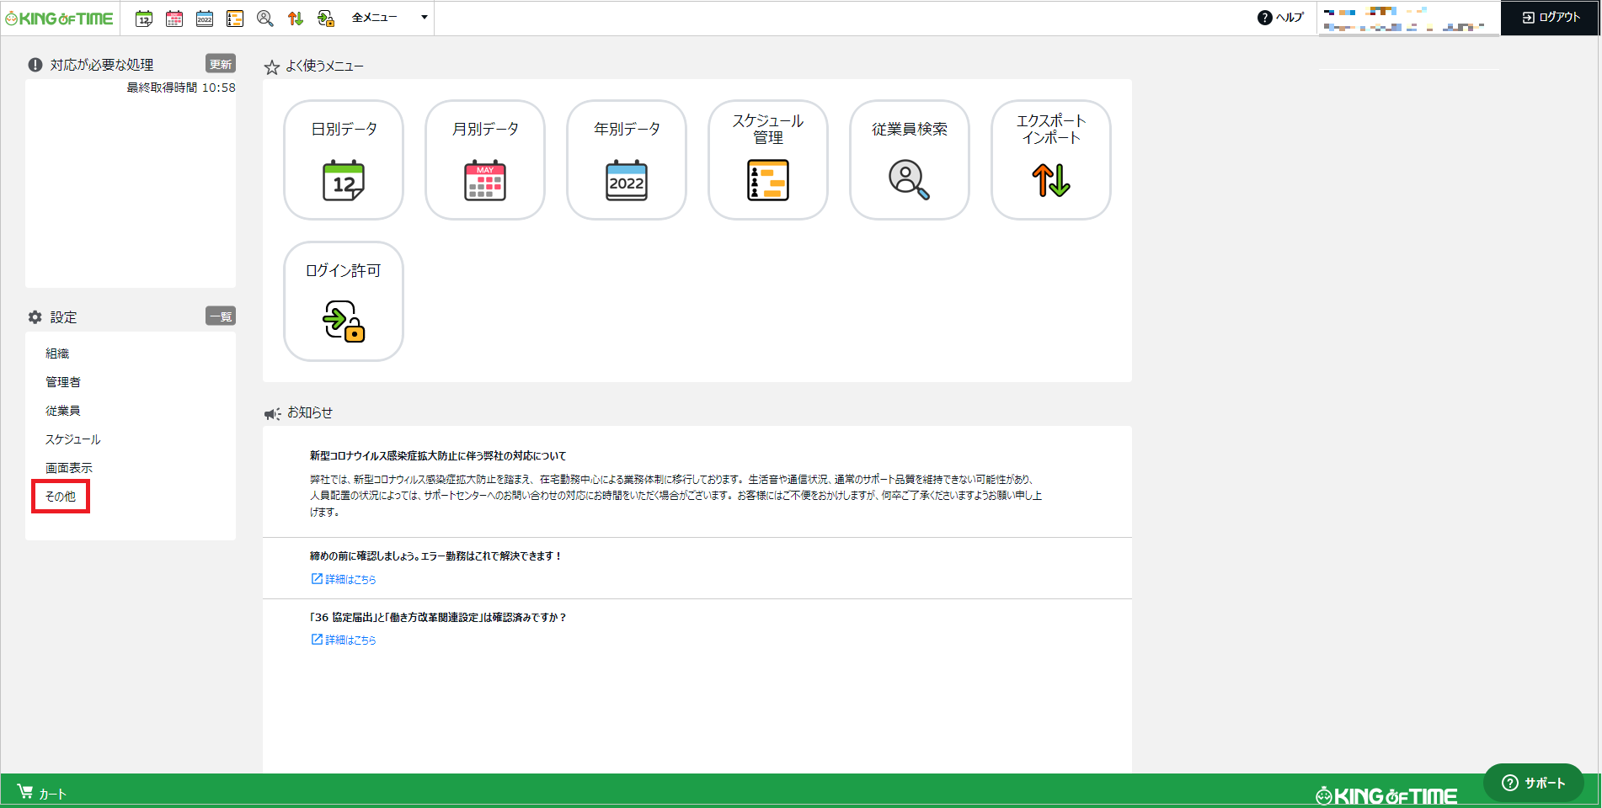This screenshot has width=1602, height=808.
Task: Open 詳細はこちら under 36協定届出 notice
Action: (344, 640)
